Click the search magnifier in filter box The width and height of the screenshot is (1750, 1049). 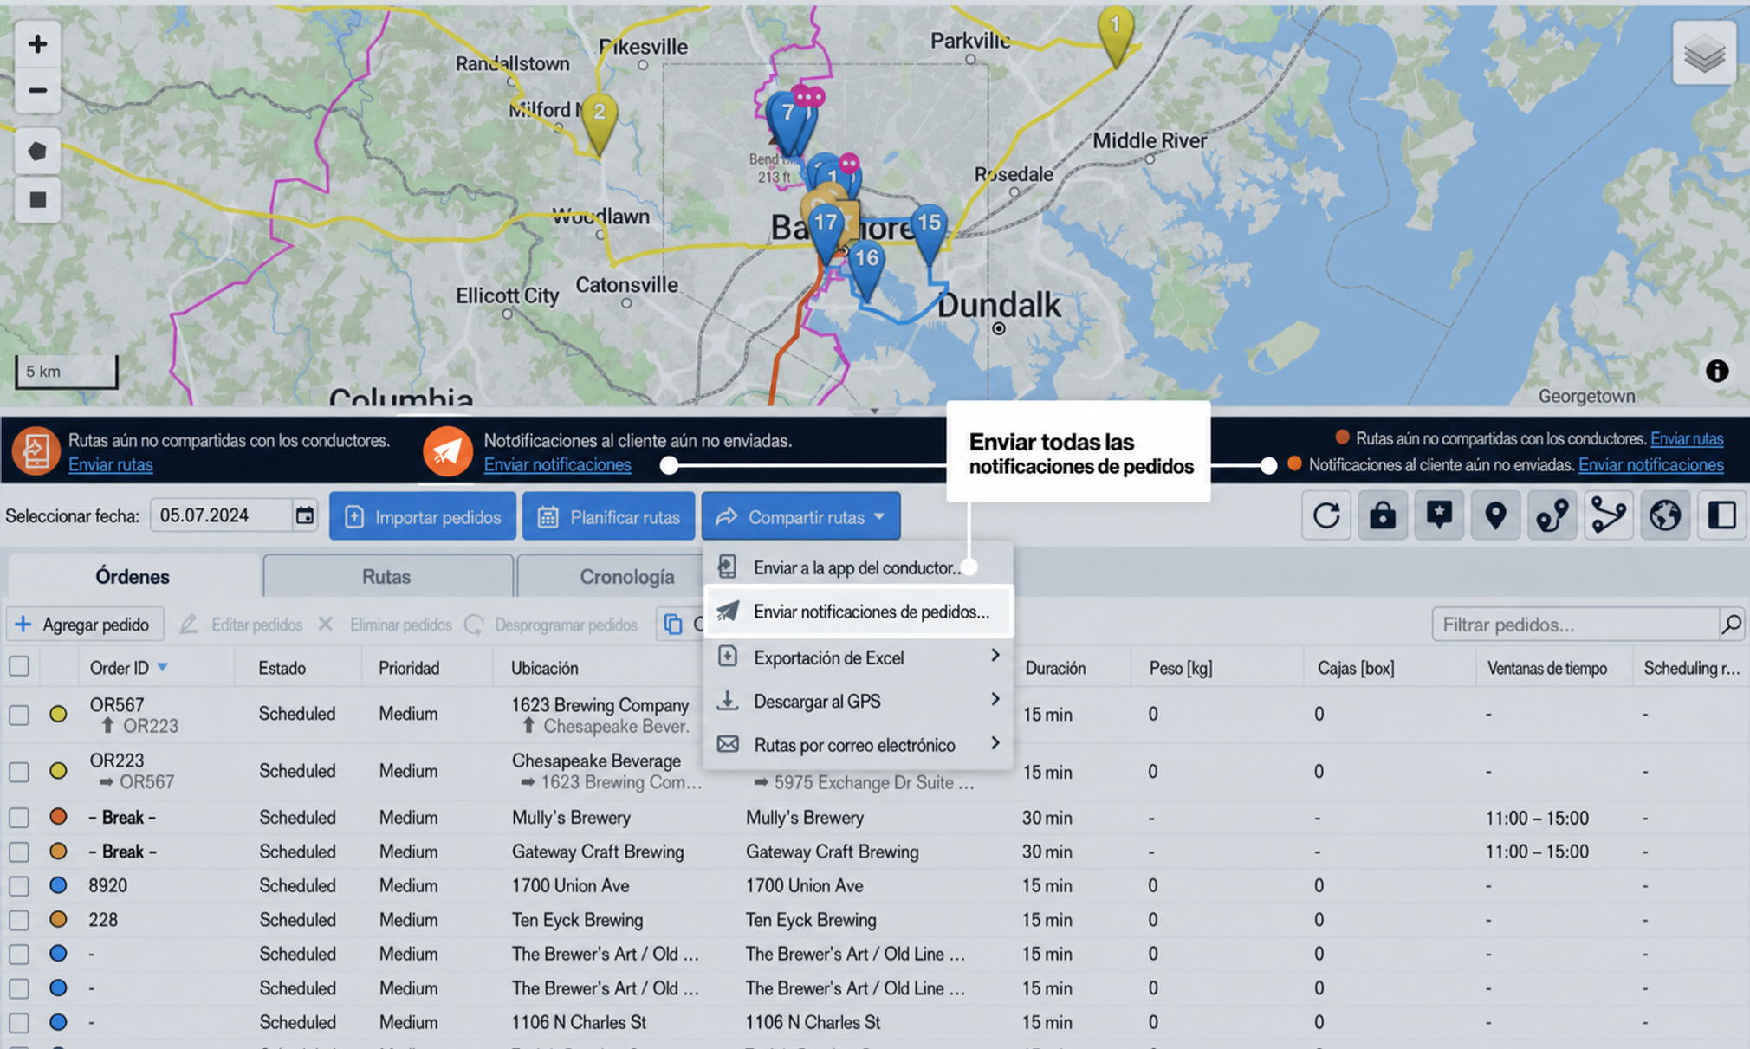click(x=1730, y=625)
